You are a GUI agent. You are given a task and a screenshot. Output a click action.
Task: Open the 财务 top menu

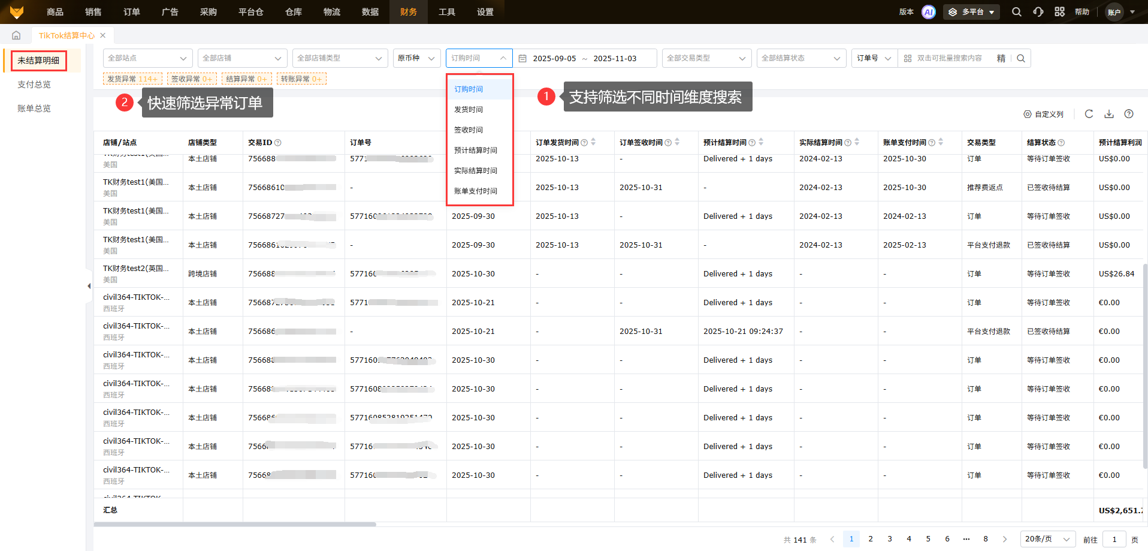point(409,12)
